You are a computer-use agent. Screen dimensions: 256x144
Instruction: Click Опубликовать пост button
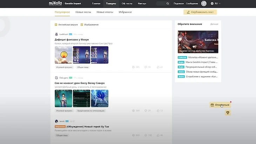[x=200, y=12]
